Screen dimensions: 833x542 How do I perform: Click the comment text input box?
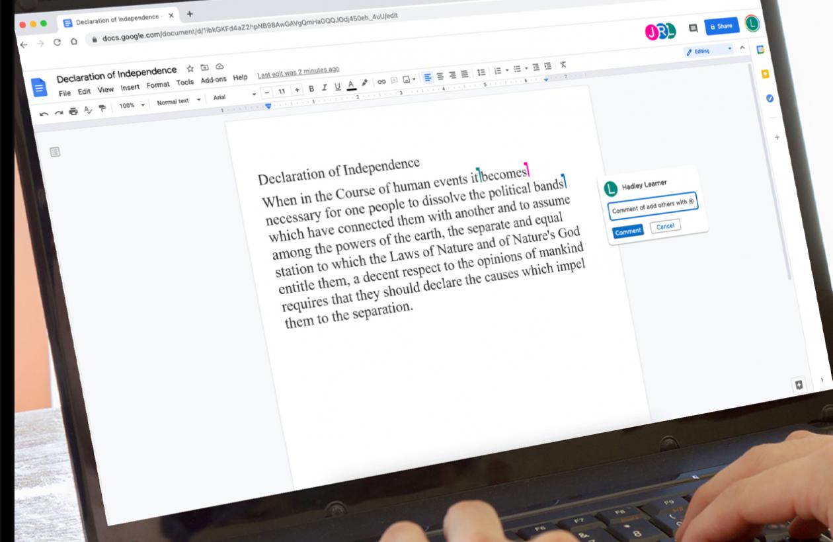tap(653, 207)
